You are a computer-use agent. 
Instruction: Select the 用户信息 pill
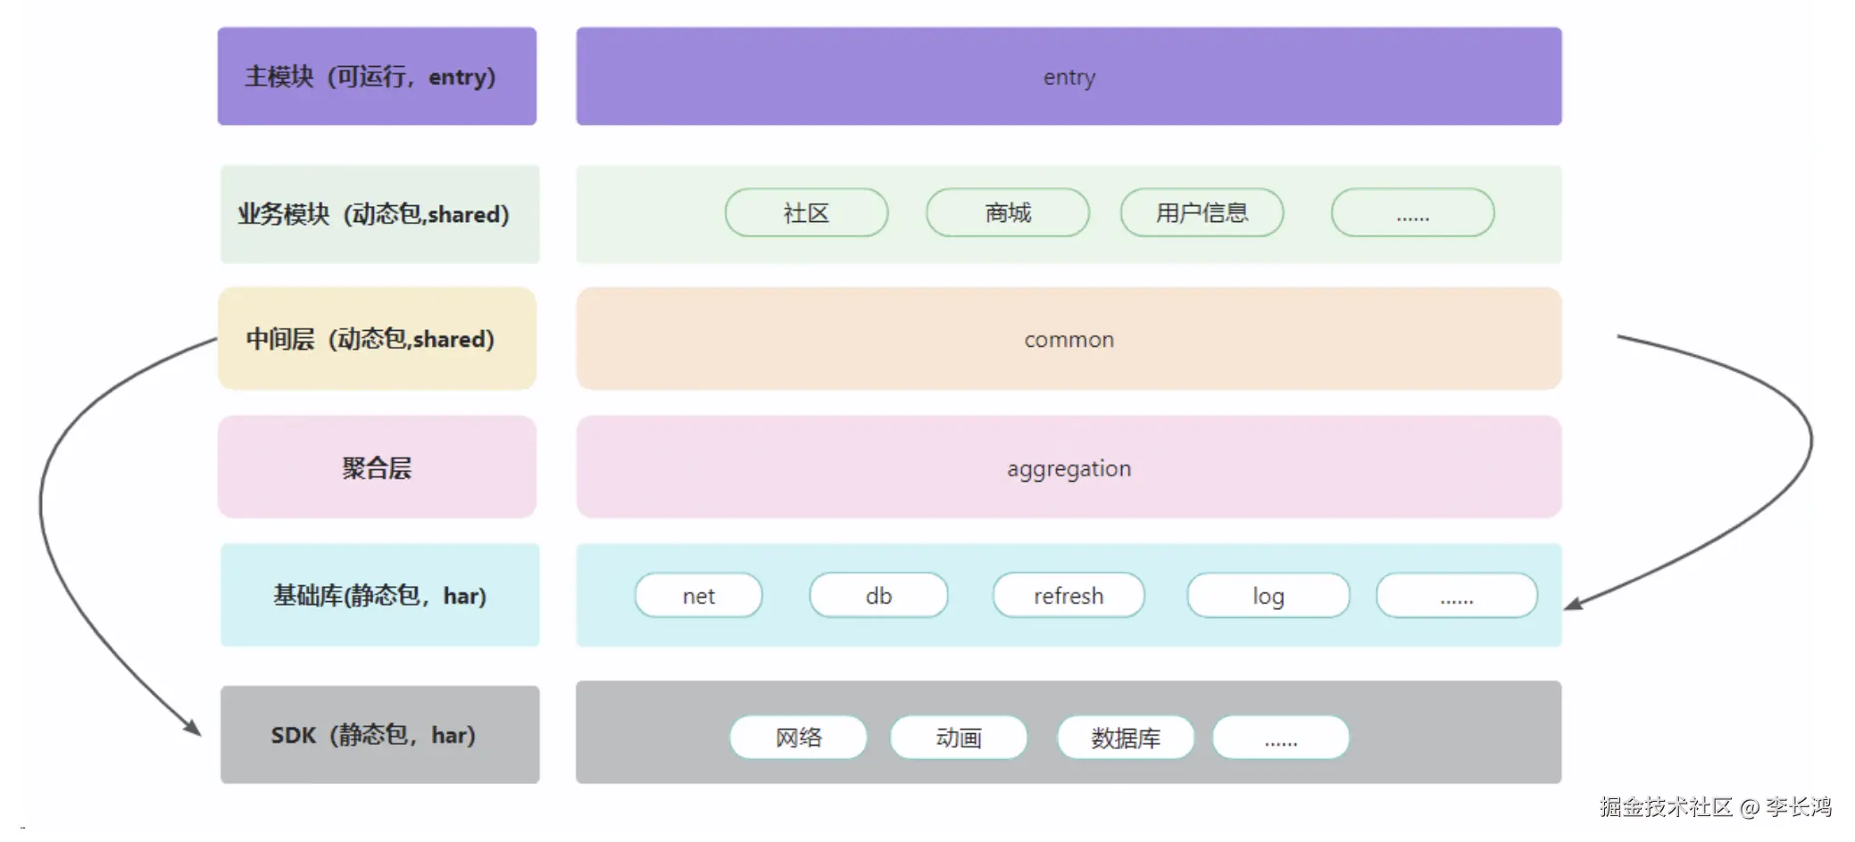1202,213
